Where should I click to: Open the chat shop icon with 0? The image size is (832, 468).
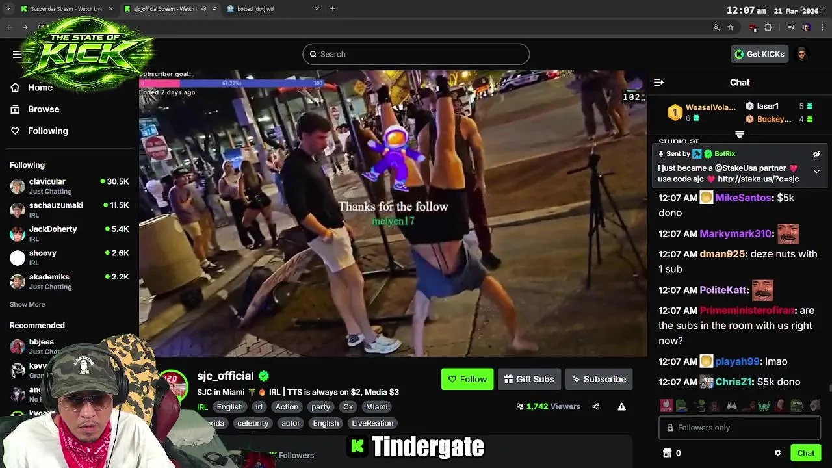[x=671, y=453]
